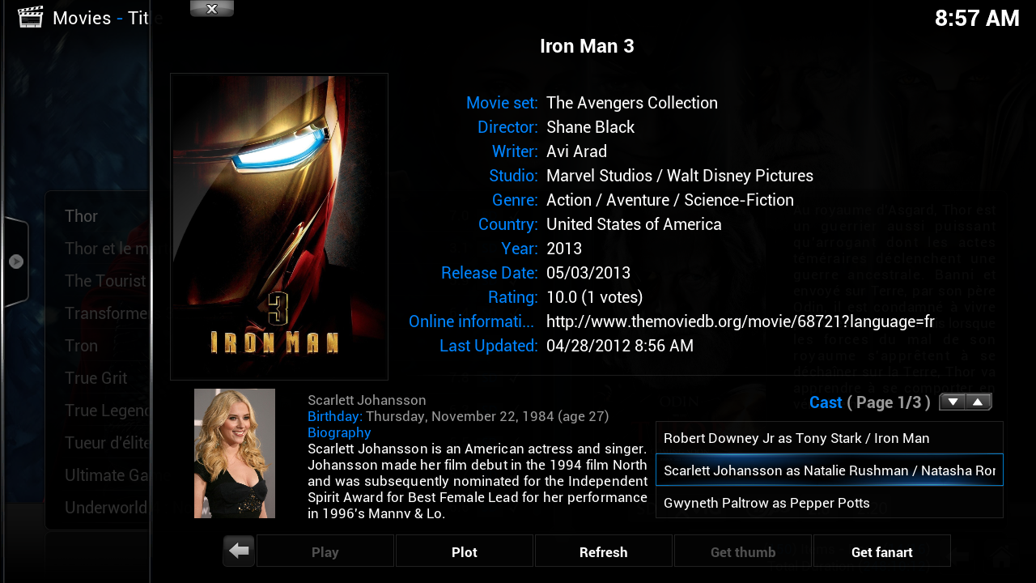Click the Movies clapperboard icon
Screen dimensions: 1036x583
(30, 17)
